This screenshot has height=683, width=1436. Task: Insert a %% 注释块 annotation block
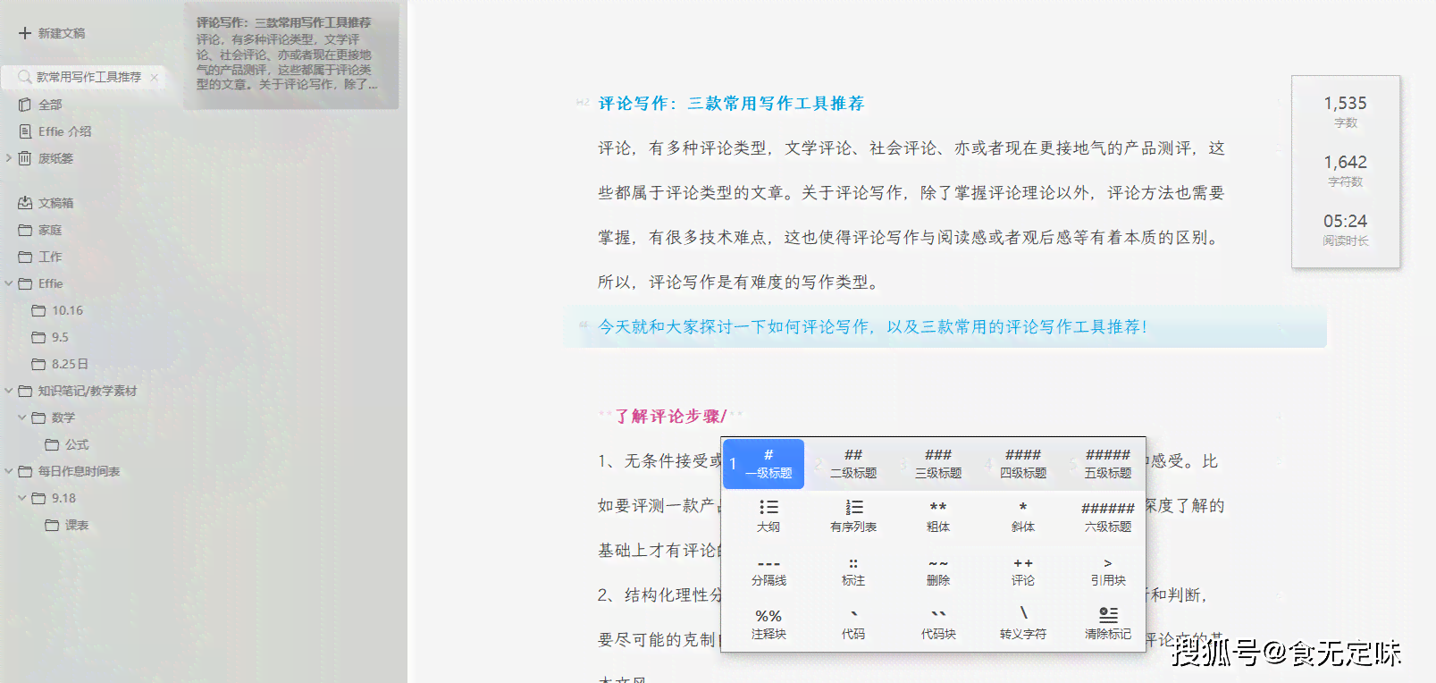point(768,625)
